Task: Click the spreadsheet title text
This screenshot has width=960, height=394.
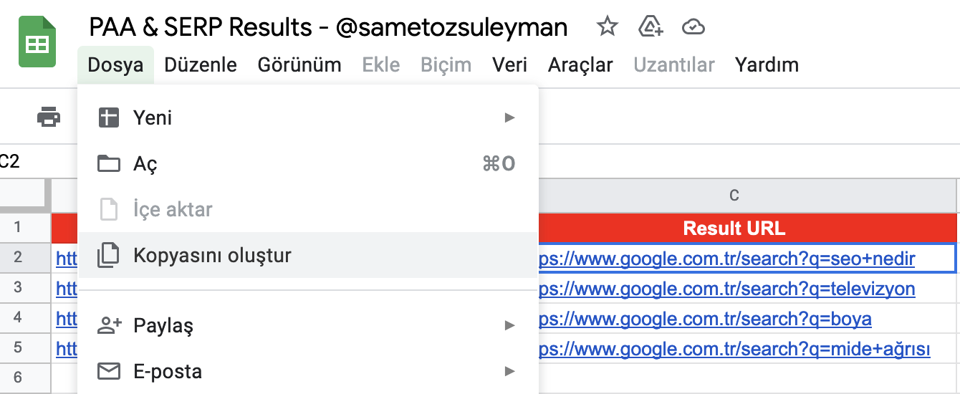Action: [328, 27]
